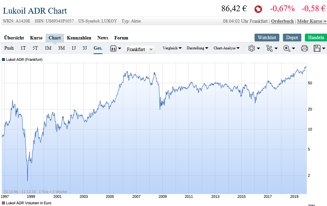The width and height of the screenshot is (327, 206).
Task: Select the 1J time range
Action: click(x=73, y=48)
